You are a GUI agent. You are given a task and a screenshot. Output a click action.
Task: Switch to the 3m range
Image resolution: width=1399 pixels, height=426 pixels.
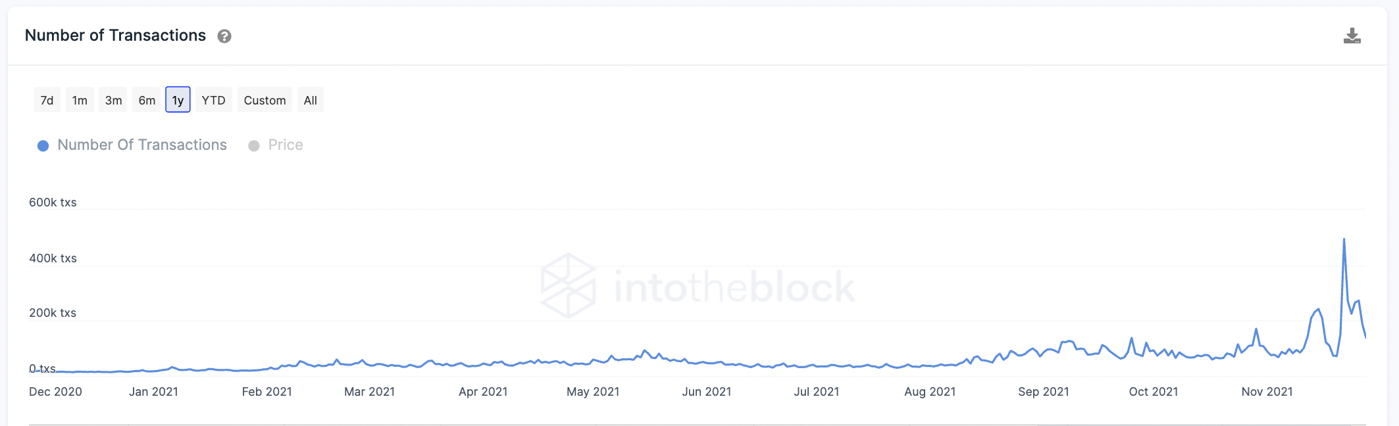(x=113, y=100)
